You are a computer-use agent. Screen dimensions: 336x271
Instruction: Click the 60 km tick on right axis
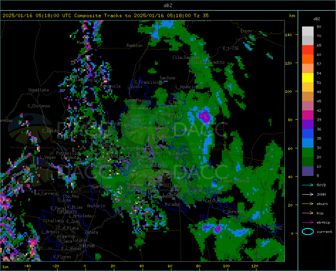pyautogui.click(x=290, y=148)
